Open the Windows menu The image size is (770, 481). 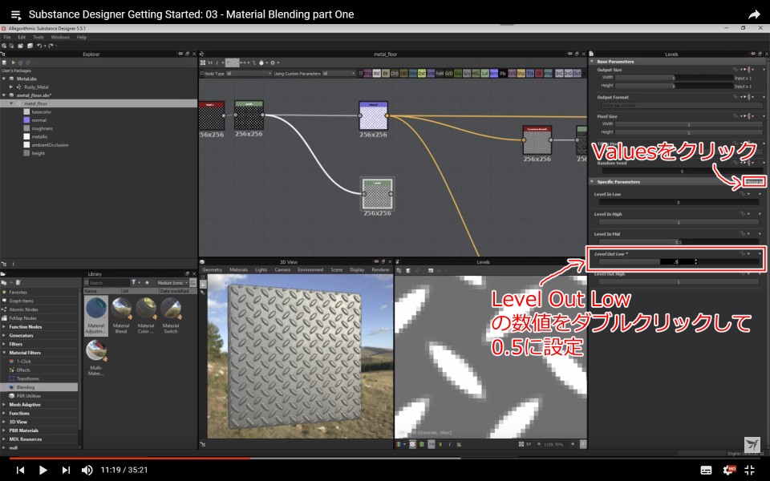coord(60,38)
